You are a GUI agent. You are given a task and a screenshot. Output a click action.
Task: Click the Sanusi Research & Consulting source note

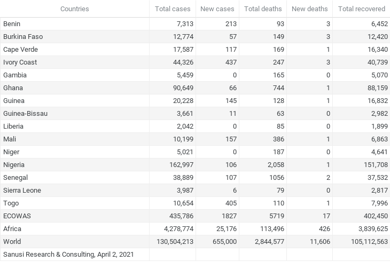tap(68, 255)
